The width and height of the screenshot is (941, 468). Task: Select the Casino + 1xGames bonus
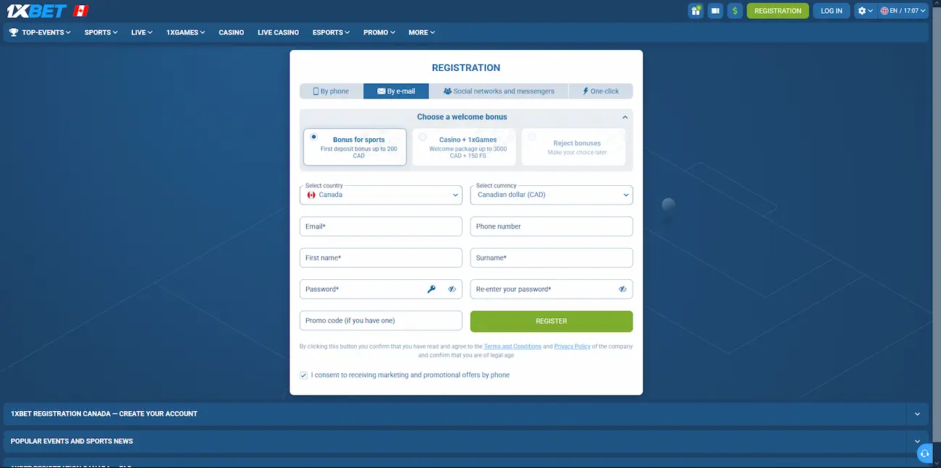(x=464, y=147)
